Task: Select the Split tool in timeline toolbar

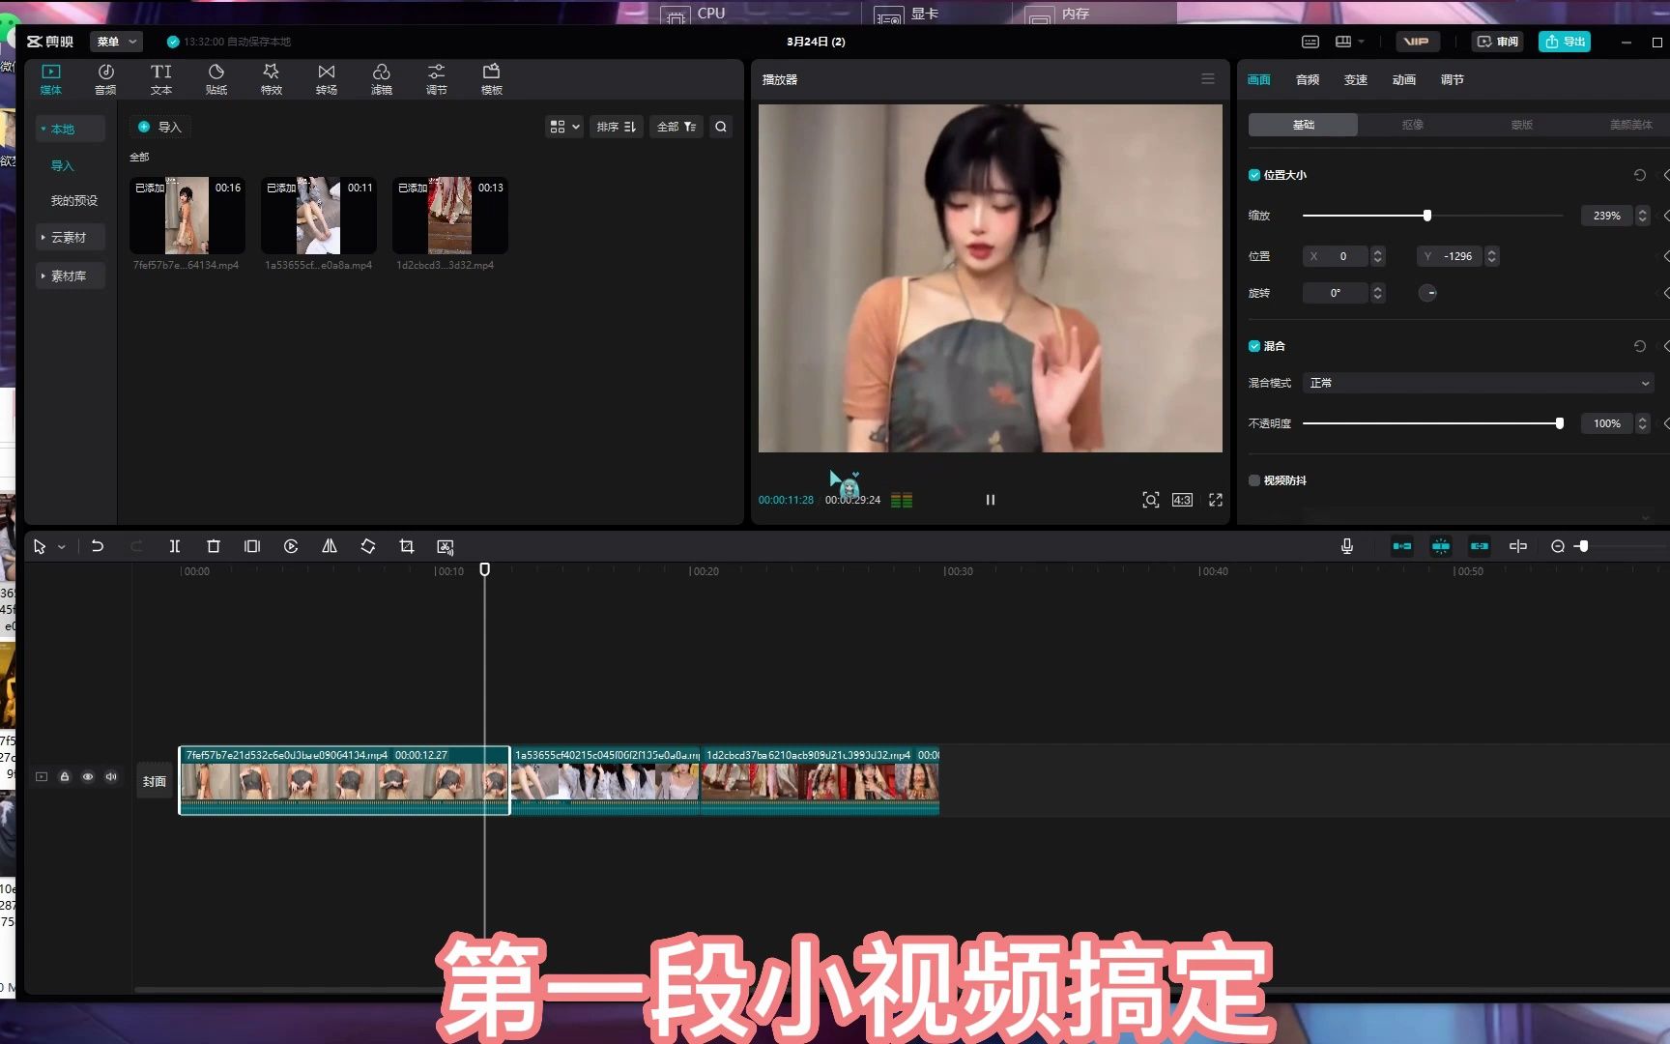Action: (x=174, y=546)
